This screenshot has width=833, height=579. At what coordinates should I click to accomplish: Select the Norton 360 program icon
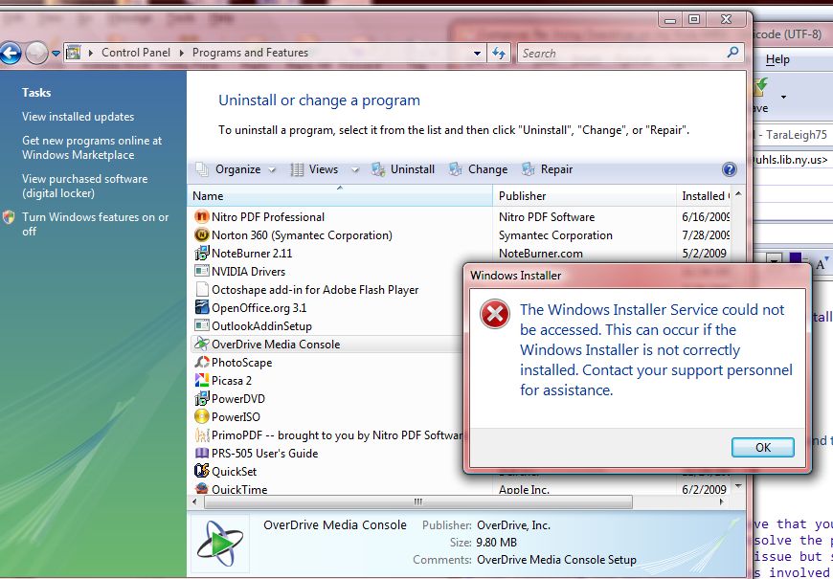[x=202, y=234]
